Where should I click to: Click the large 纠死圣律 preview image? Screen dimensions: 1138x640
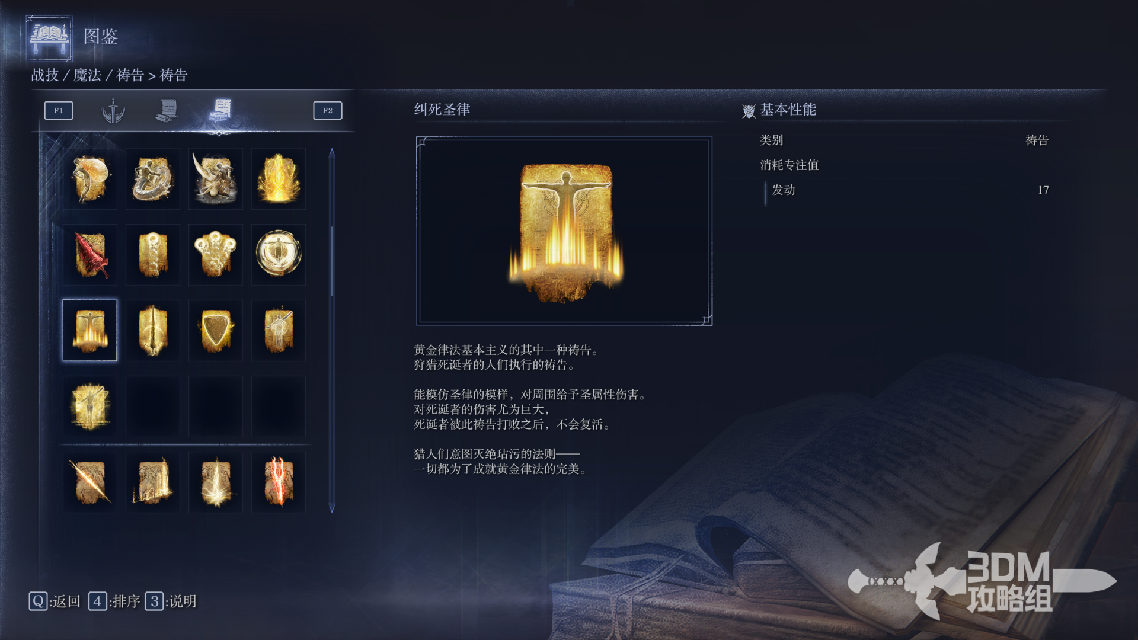click(564, 231)
